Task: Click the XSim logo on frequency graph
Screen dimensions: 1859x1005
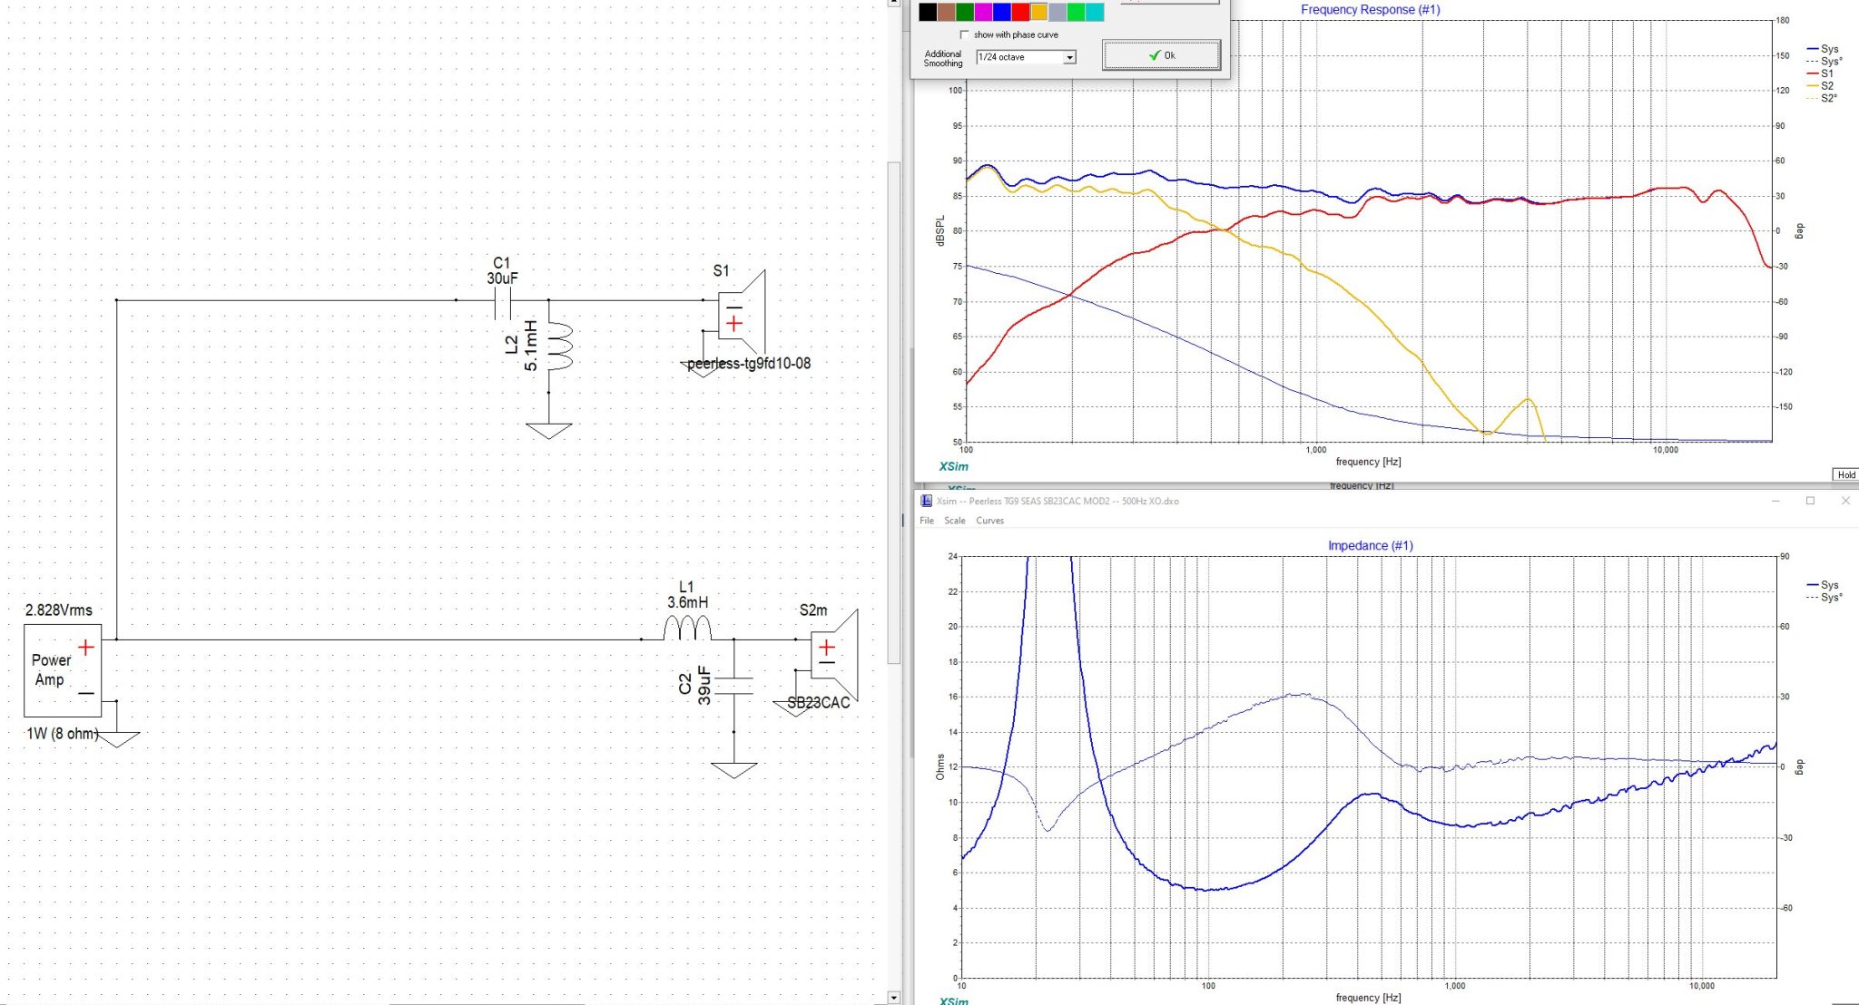Action: (x=953, y=466)
